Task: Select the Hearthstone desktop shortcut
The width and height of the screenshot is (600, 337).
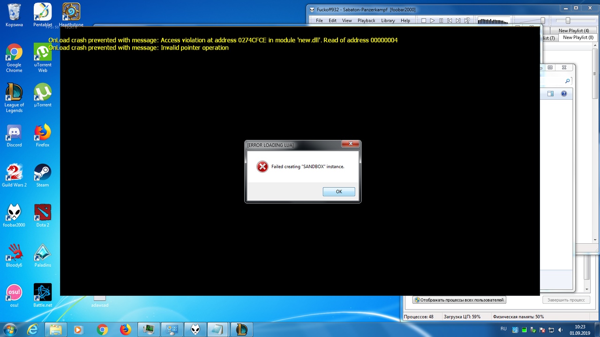Action: [x=71, y=15]
